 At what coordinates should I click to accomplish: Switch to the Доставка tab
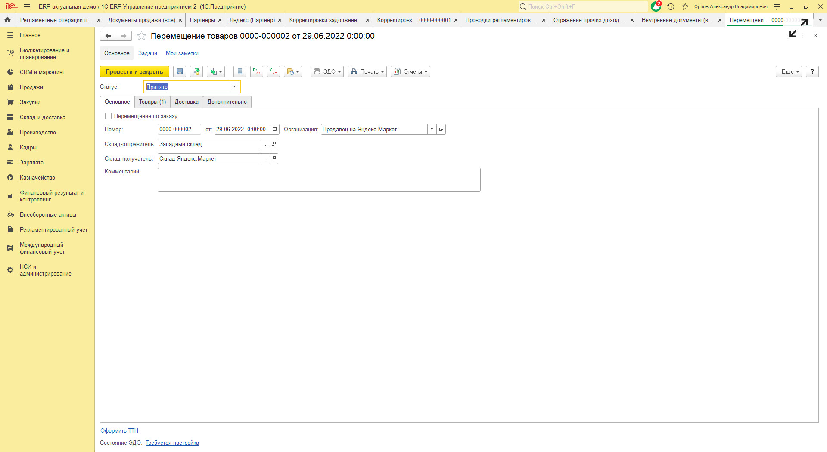[x=187, y=102]
